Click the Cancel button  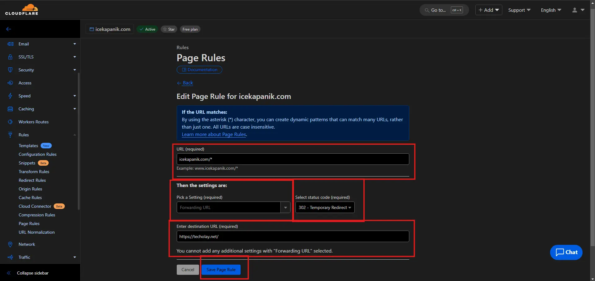188,270
